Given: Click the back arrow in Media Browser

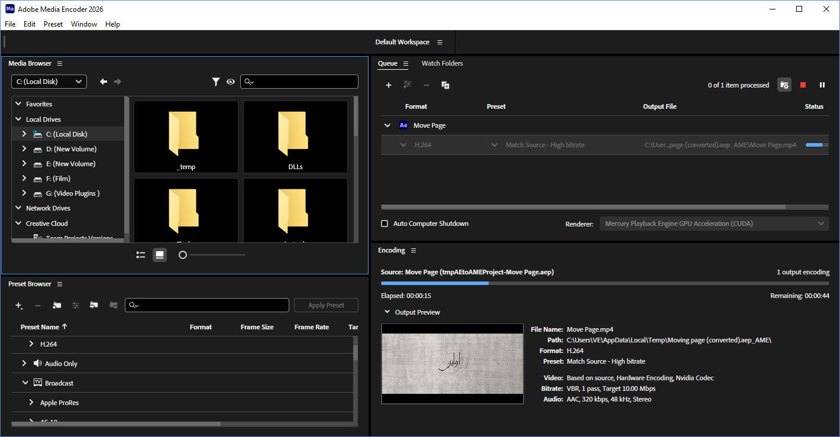Looking at the screenshot, I should (x=104, y=82).
